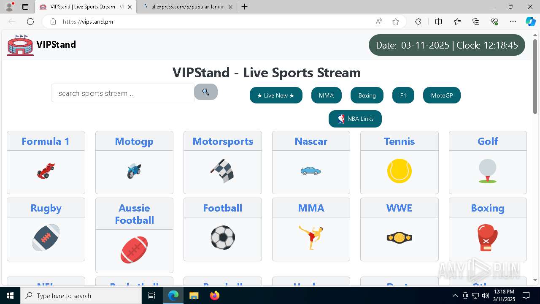Open the Edge Extensions puzzle icon
Image resolution: width=540 pixels, height=304 pixels.
pyautogui.click(x=418, y=22)
